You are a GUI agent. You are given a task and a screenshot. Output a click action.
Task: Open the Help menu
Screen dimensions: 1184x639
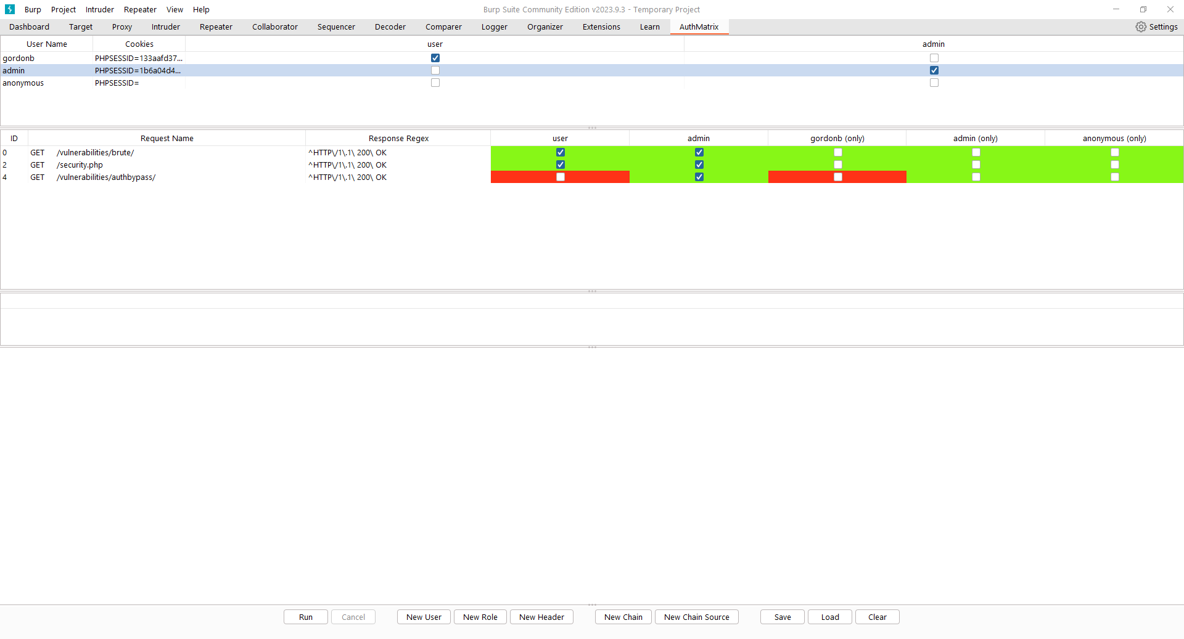[201, 9]
